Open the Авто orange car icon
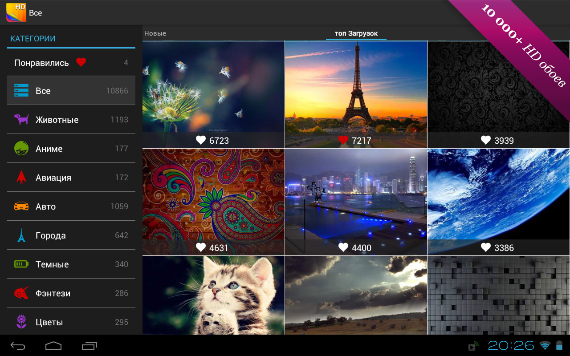Viewport: 570px width, 356px height. pyautogui.click(x=21, y=206)
